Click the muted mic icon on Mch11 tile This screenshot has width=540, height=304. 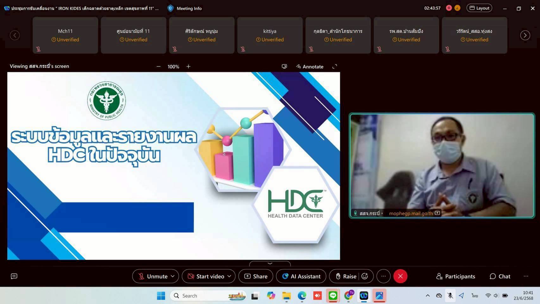pos(38,49)
